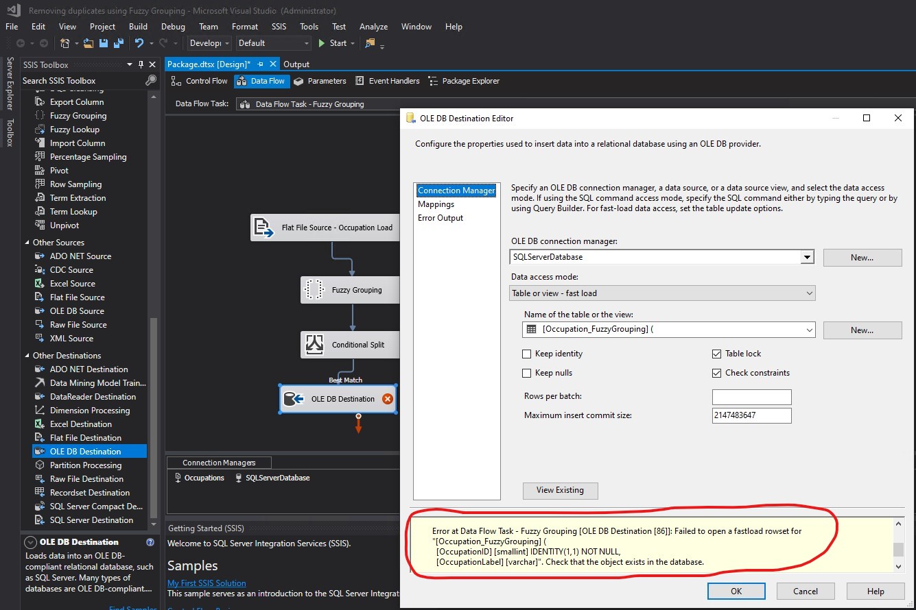
Task: Click the Maximum insert commit size field
Action: [x=752, y=416]
